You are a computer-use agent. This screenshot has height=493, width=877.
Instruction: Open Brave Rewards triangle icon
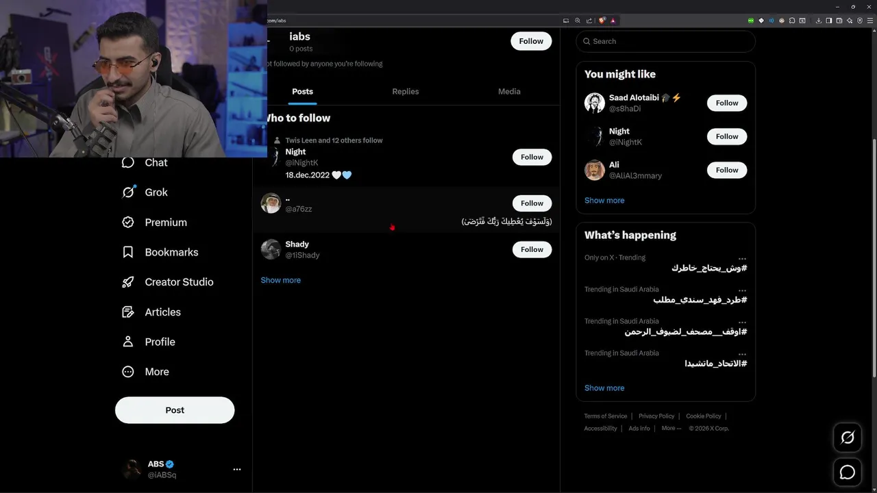[613, 21]
